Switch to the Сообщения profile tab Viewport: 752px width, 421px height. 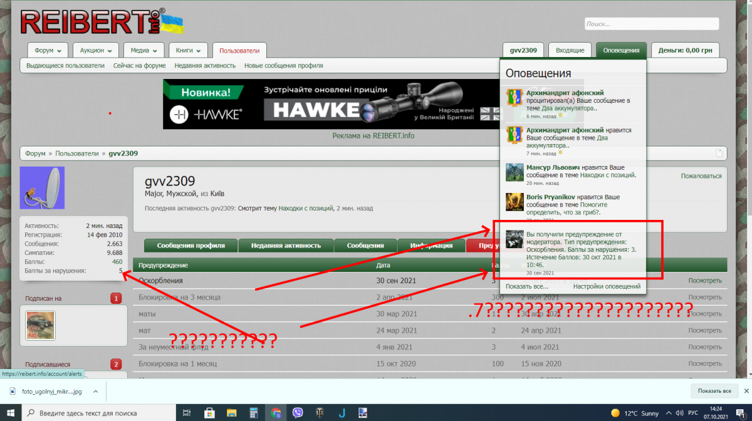point(365,246)
